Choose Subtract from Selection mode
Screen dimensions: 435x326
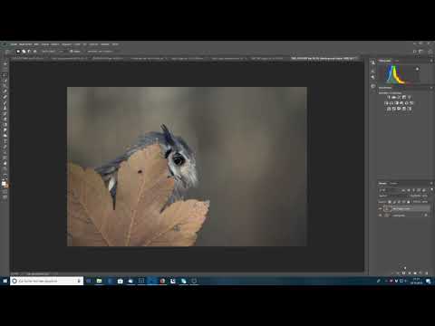[29, 52]
